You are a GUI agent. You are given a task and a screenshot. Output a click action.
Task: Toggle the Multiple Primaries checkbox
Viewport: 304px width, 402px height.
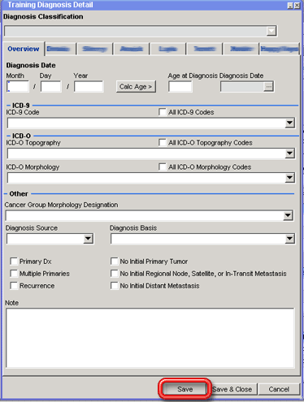coord(14,274)
